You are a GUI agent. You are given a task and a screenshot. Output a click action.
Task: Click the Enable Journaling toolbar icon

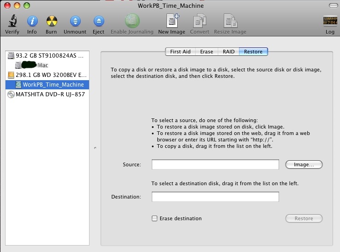coord(132,21)
